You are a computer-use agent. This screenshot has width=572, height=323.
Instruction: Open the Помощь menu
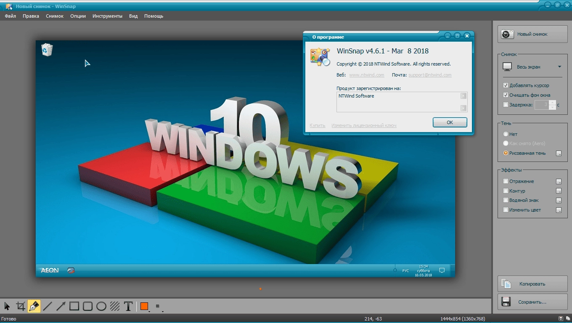pyautogui.click(x=154, y=16)
